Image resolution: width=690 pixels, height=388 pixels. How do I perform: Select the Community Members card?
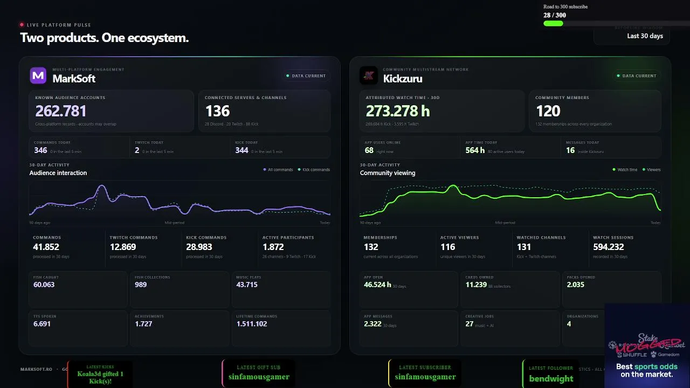click(x=595, y=111)
